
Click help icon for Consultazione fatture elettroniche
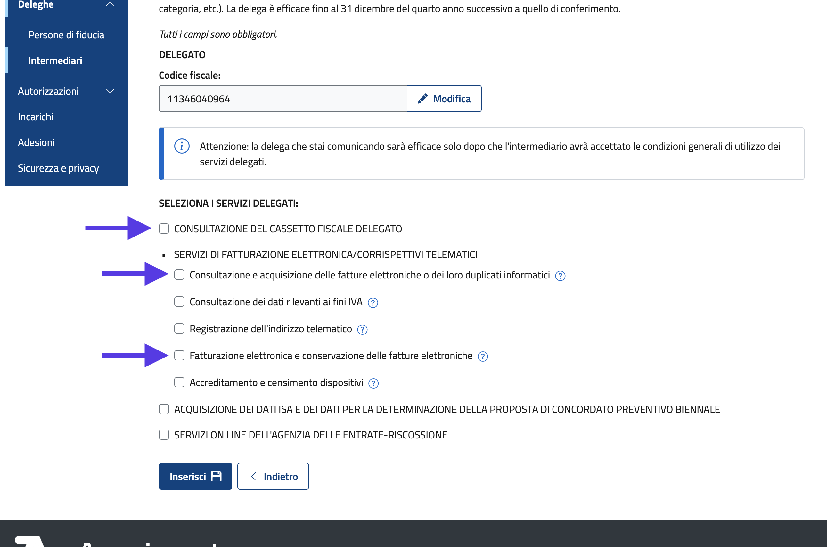(560, 276)
